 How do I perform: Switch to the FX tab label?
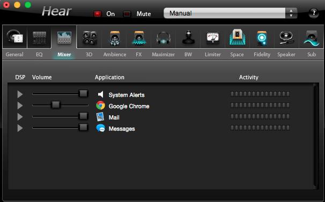[x=139, y=55]
